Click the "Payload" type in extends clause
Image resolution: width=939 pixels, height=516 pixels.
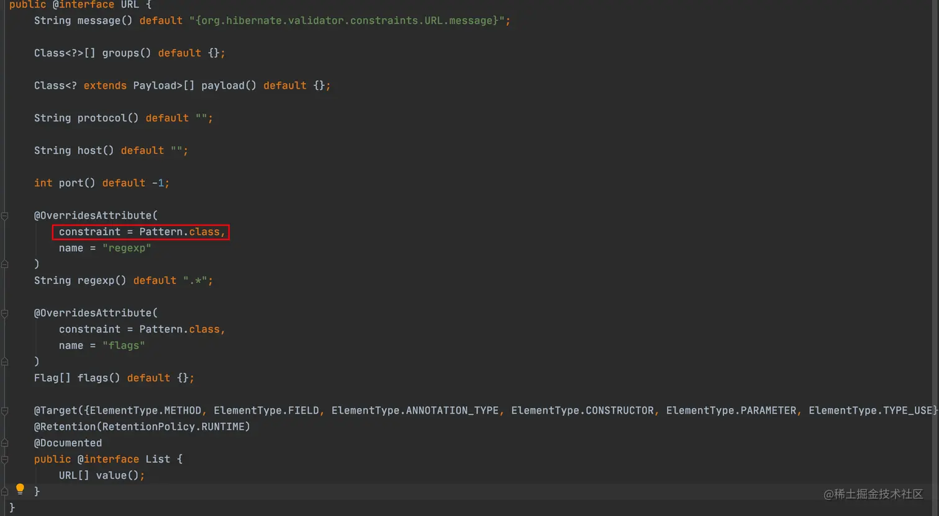point(155,86)
